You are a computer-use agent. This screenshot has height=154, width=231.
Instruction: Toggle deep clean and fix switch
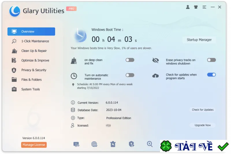click(130, 60)
